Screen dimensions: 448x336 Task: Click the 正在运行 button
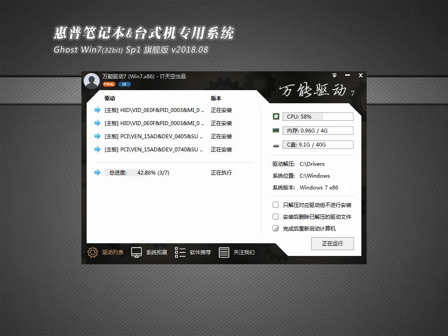point(332,244)
